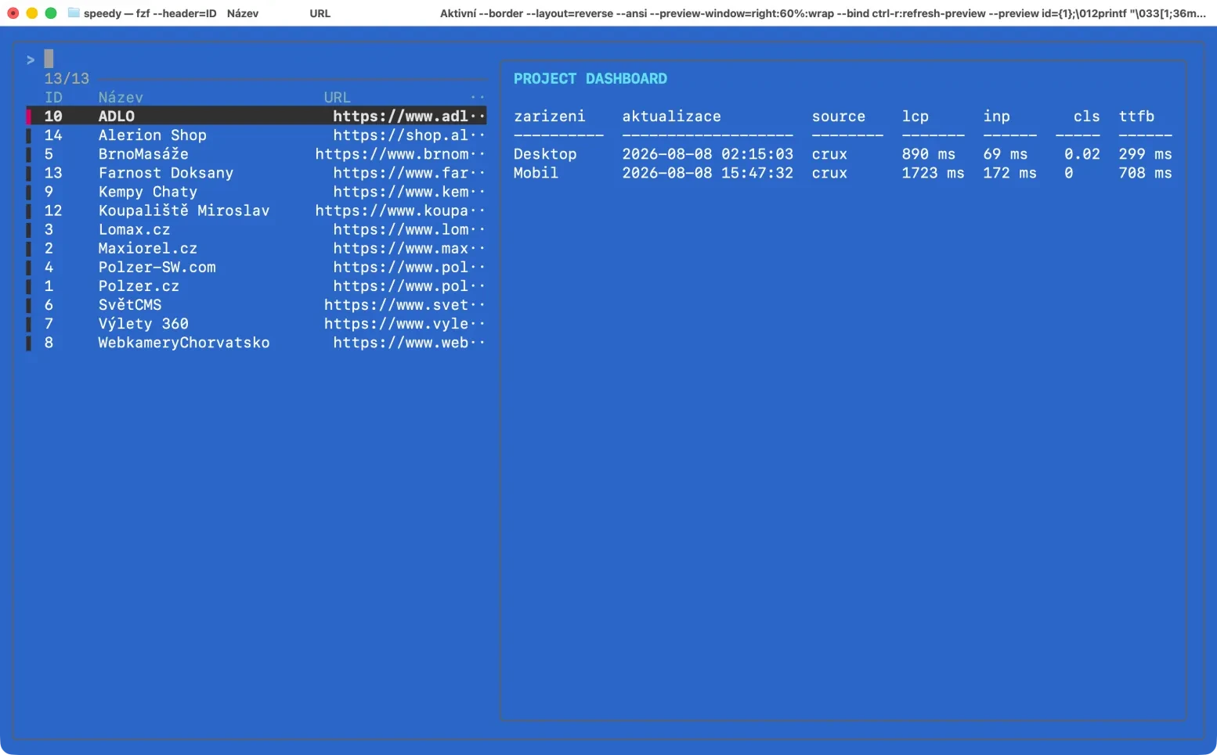Click the 890 ms lcp value

click(x=928, y=154)
